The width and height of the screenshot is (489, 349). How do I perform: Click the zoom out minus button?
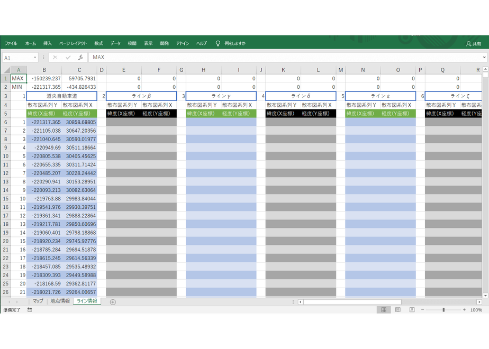422,310
